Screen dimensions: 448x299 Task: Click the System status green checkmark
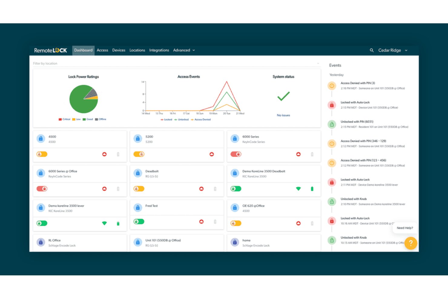283,96
